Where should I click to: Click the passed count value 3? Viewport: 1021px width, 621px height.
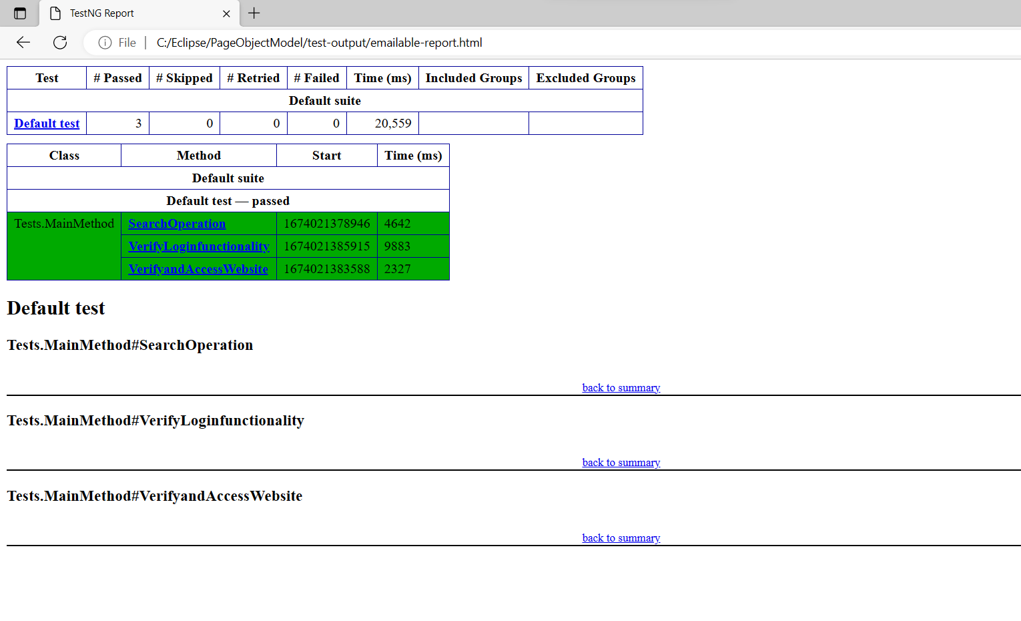138,124
